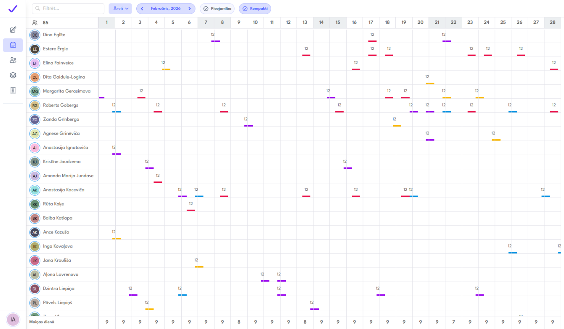Expand the Ārsti dropdown
Screen dimensions: 564x329
coord(120,8)
